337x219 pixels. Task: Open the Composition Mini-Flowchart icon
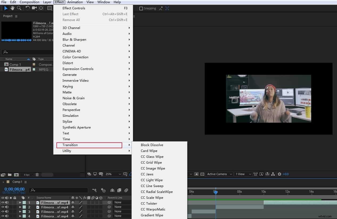pyautogui.click(x=94, y=190)
